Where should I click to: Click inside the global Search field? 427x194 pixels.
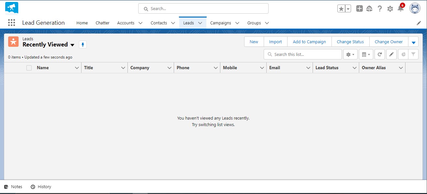click(203, 8)
